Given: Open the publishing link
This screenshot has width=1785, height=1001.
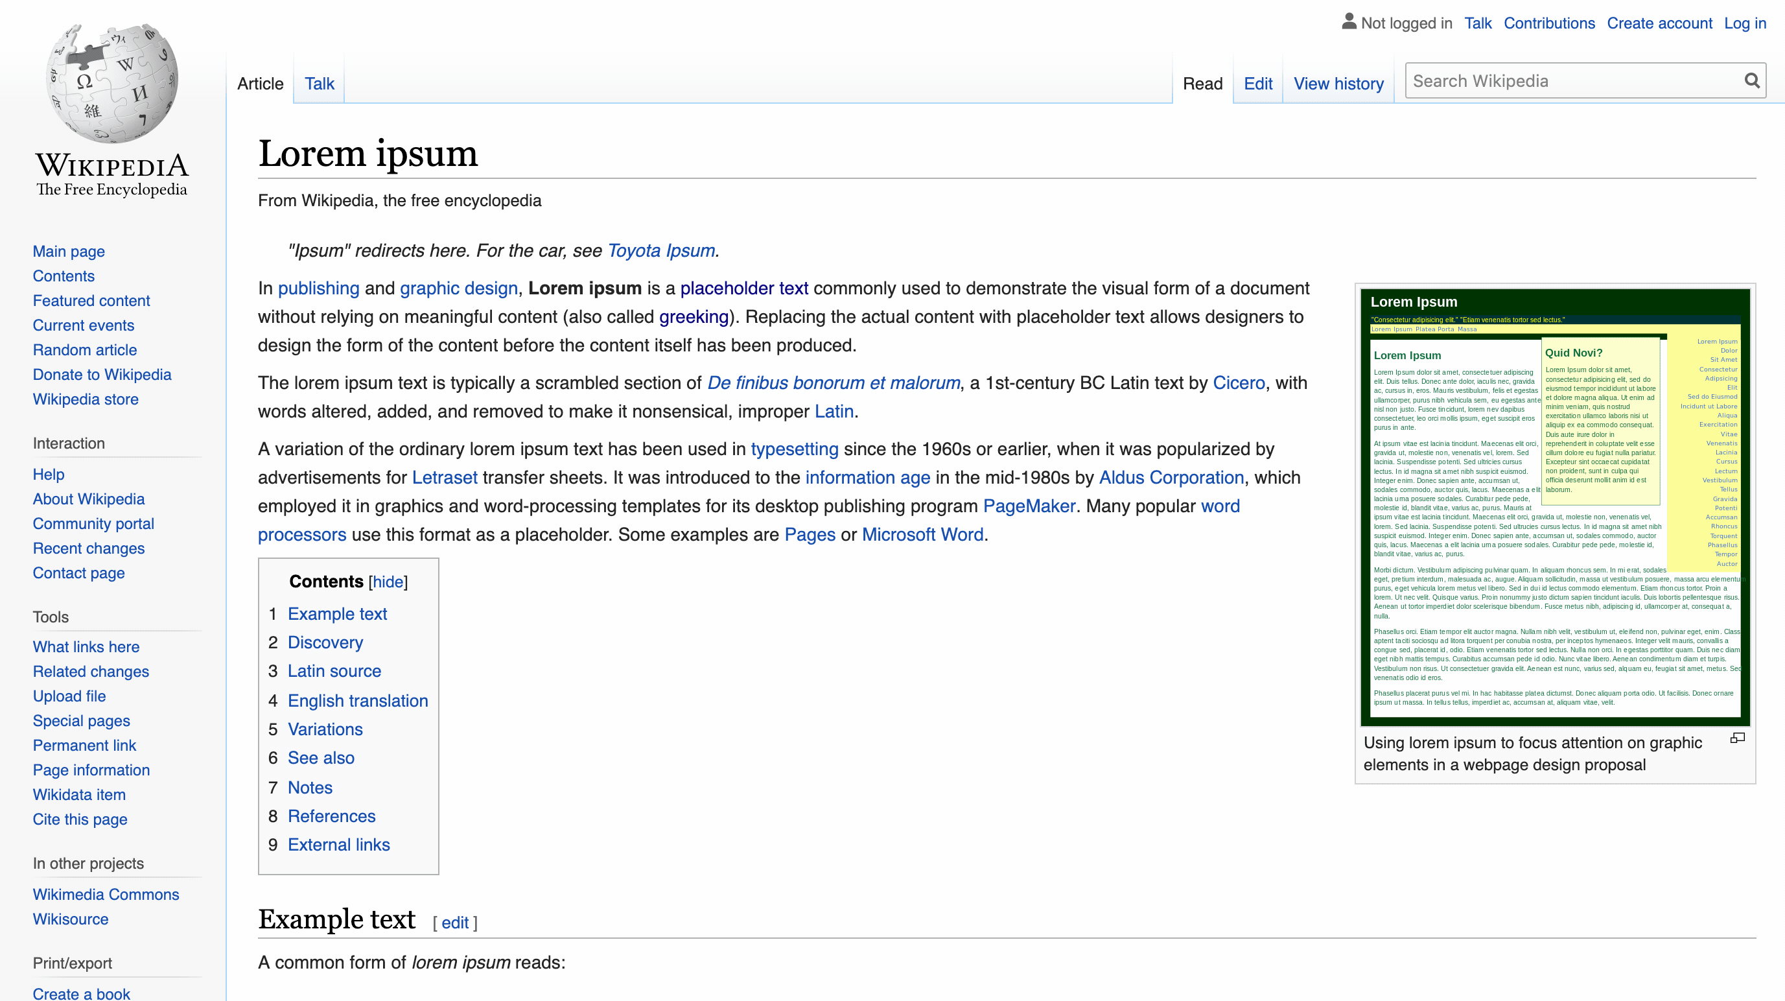Looking at the screenshot, I should (x=319, y=288).
